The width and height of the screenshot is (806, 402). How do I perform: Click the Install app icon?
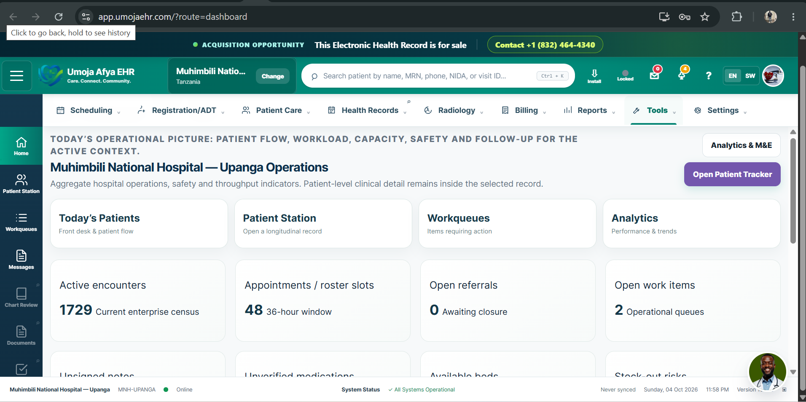point(594,76)
